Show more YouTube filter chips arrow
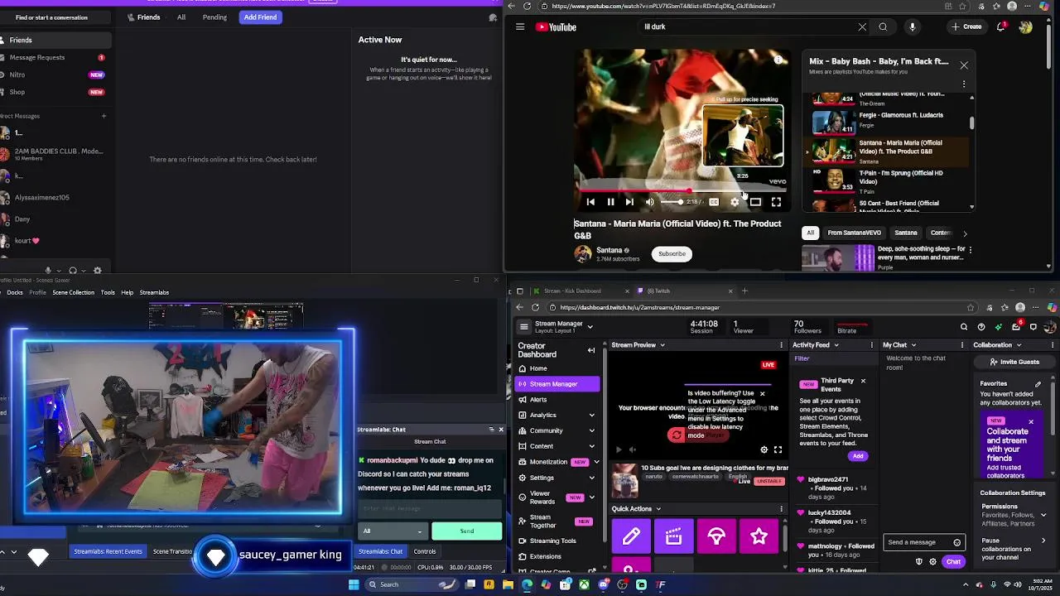 pos(965,233)
